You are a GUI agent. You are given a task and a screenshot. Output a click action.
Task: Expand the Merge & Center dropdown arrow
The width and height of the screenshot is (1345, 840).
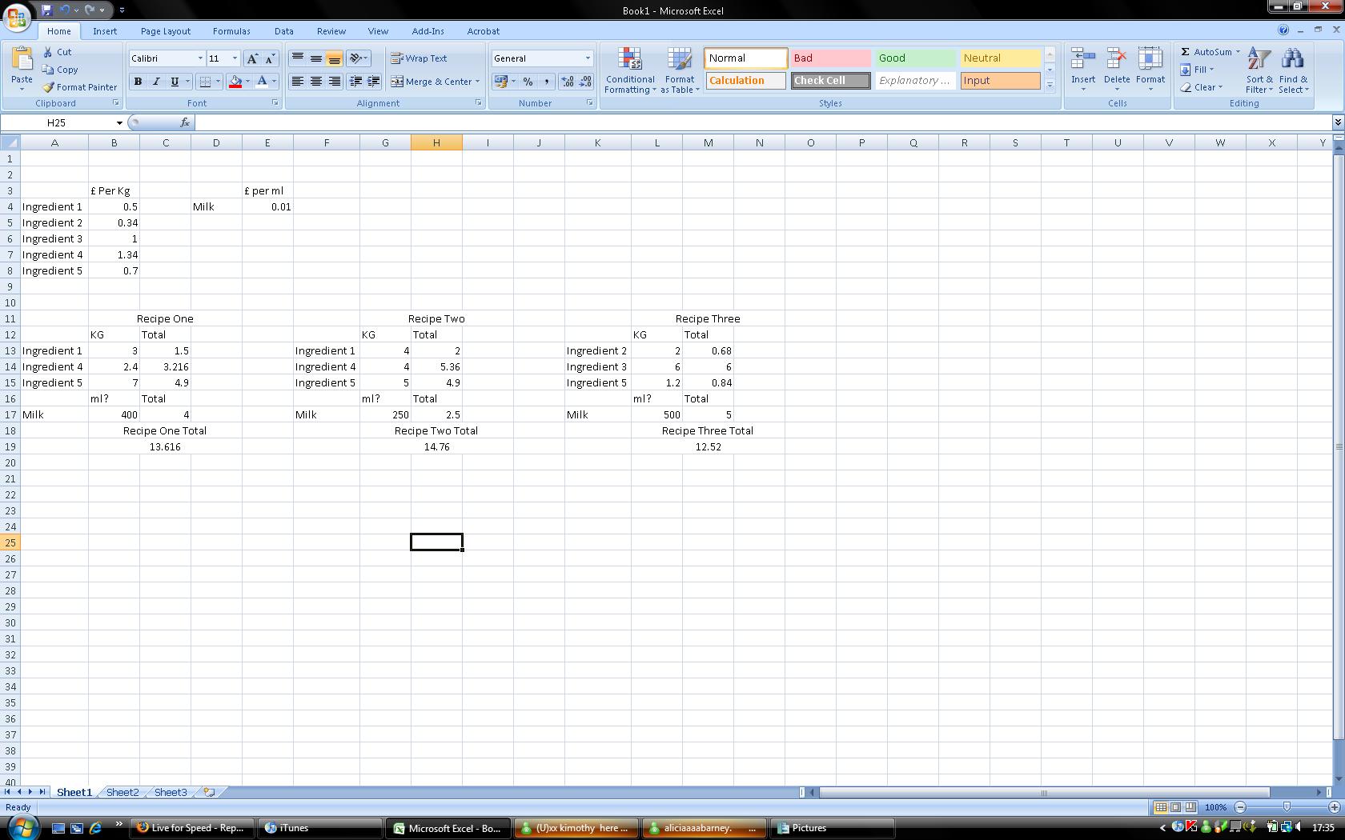[477, 82]
